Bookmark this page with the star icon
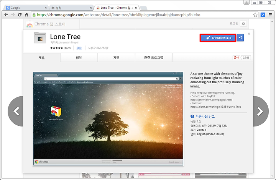Screen dimensions: 276x180 (x=255, y=15)
